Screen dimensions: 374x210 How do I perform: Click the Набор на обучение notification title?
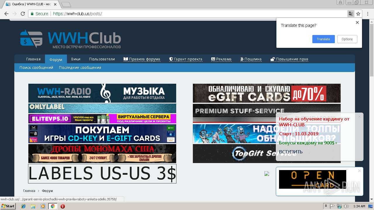(314, 122)
